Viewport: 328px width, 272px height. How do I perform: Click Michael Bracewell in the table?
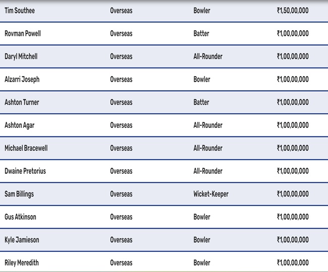pos(26,148)
